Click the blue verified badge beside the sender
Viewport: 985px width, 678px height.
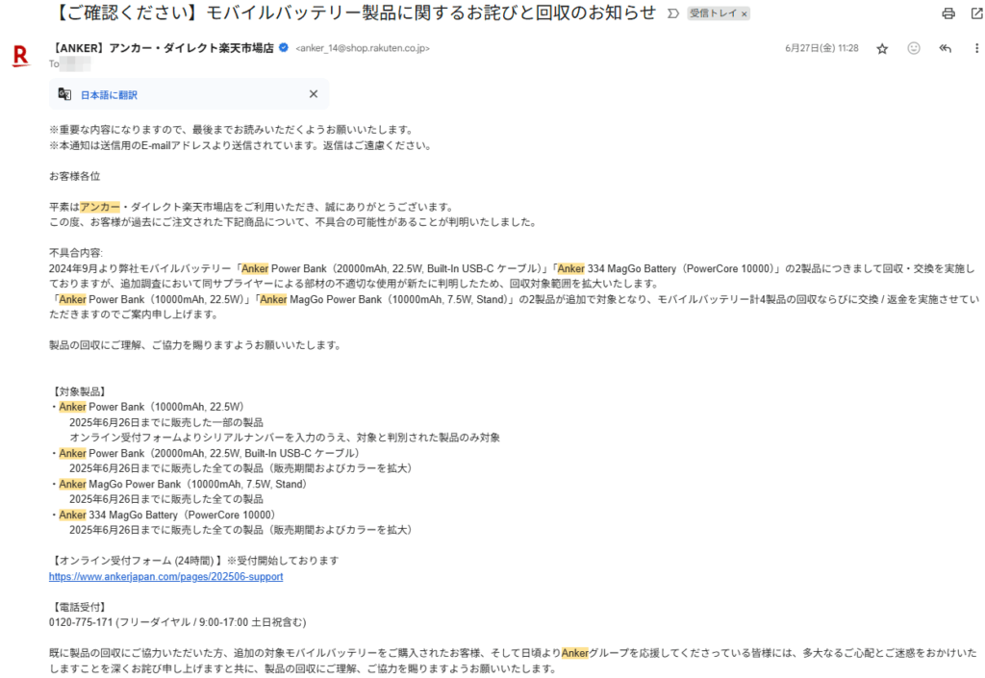[x=284, y=48]
